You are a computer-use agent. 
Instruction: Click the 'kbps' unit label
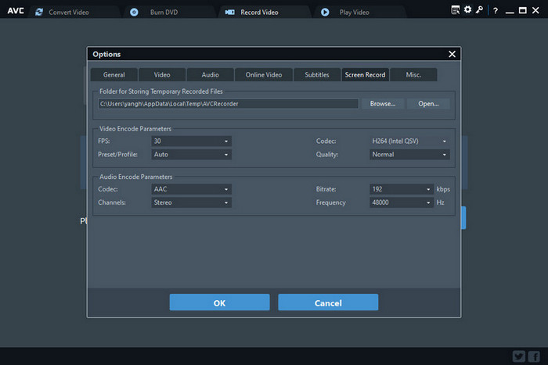tap(443, 189)
